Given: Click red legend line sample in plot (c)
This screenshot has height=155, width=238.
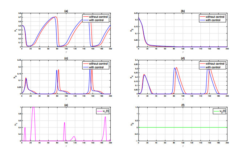Looking at the screenshot, I should (x=86, y=63).
